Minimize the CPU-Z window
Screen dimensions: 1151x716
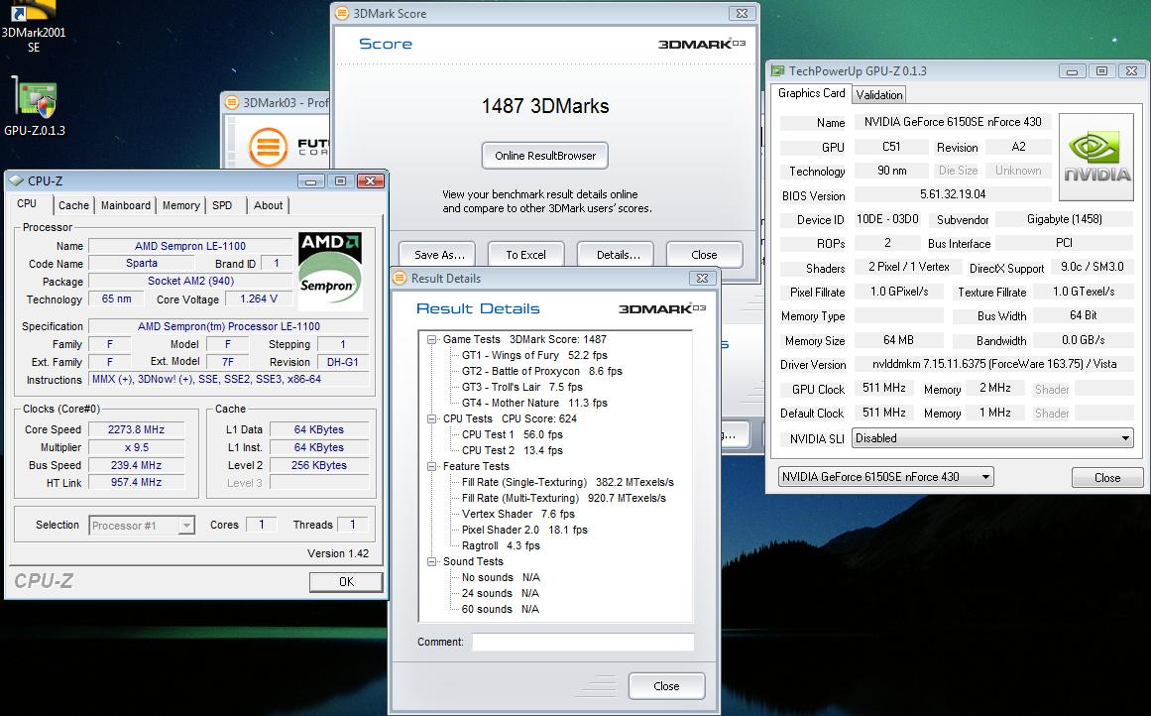[311, 181]
